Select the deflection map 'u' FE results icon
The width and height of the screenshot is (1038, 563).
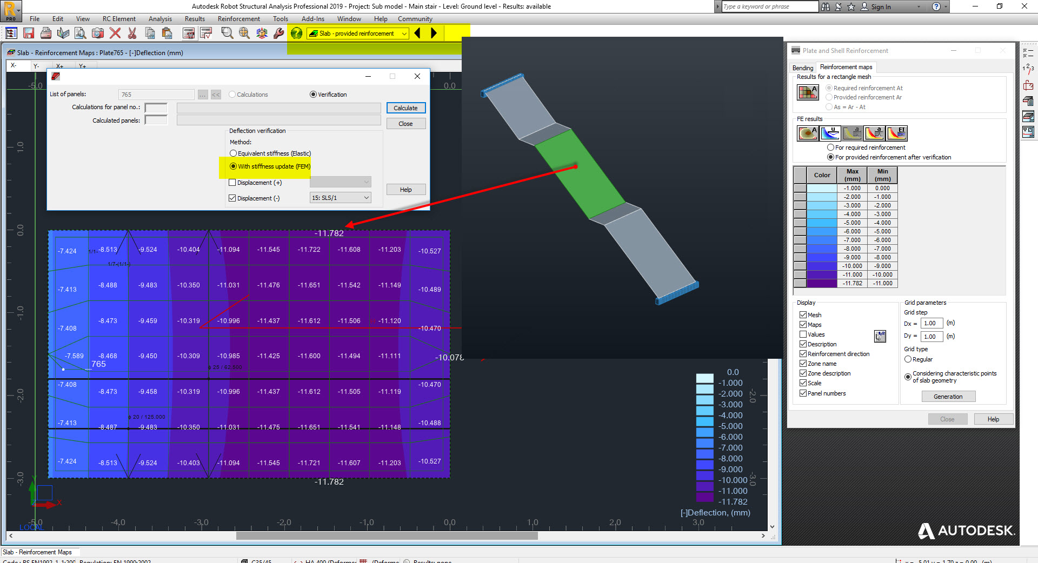pos(831,133)
